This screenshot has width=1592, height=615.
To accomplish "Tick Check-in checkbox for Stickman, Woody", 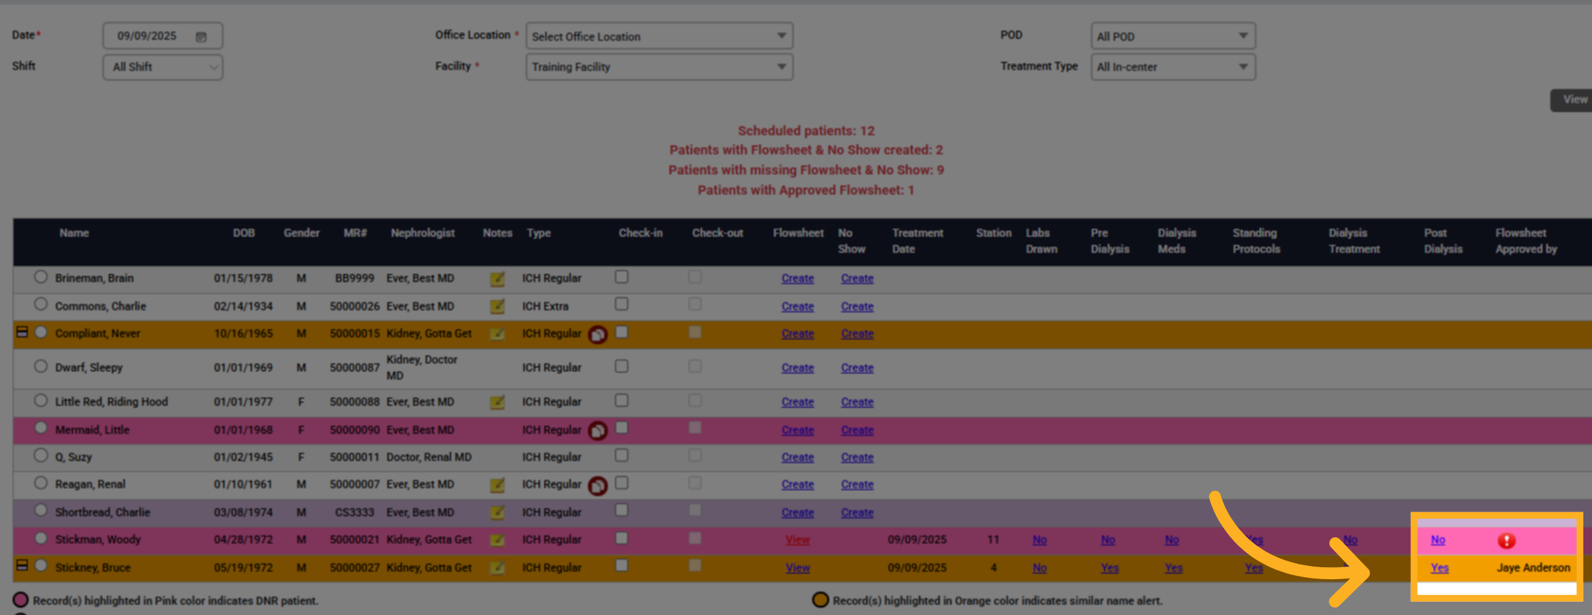I will coord(622,538).
